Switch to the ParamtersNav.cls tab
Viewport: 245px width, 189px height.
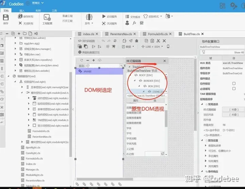[x=120, y=34]
